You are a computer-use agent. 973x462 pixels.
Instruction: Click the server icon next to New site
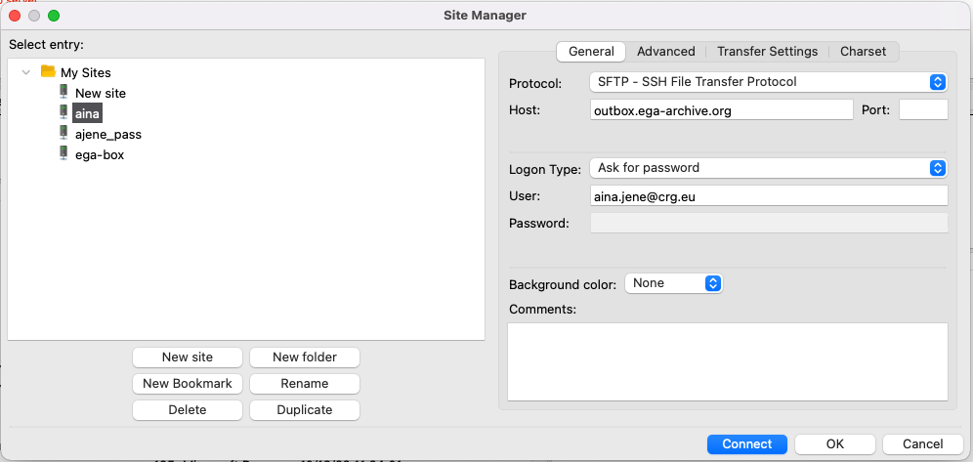tap(63, 93)
